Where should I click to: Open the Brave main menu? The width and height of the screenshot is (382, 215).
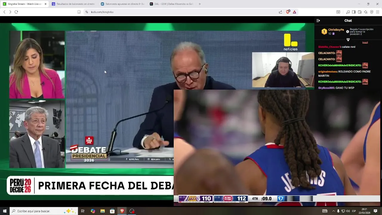tap(378, 12)
